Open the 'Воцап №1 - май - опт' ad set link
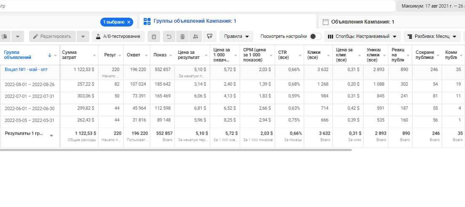 click(x=26, y=69)
